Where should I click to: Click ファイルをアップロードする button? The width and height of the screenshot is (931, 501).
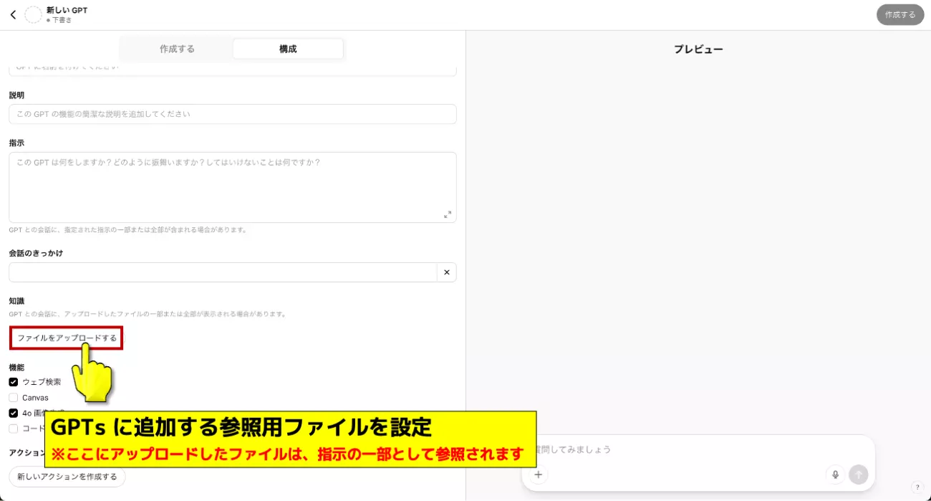pos(67,338)
